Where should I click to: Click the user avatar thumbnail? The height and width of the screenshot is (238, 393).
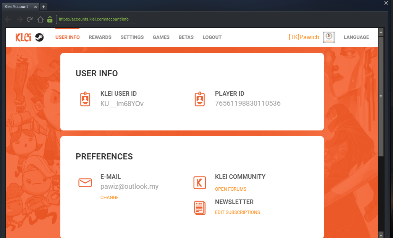pos(329,37)
